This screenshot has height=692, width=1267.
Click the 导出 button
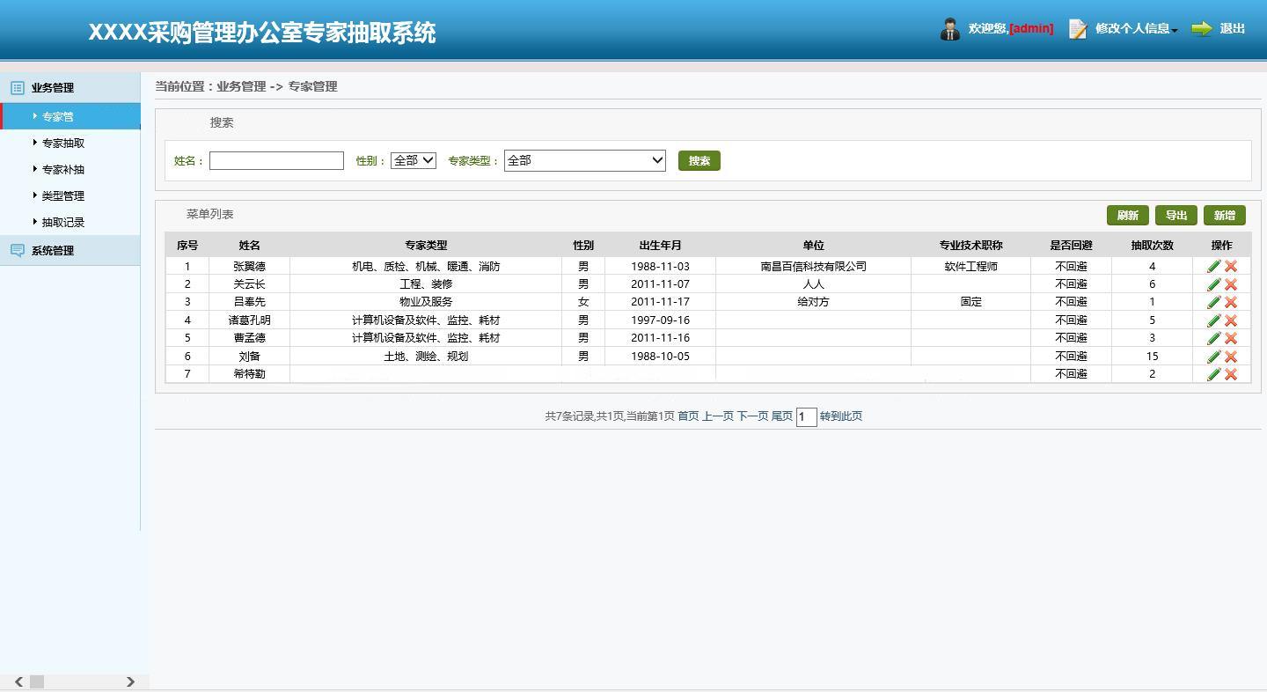pyautogui.click(x=1176, y=216)
